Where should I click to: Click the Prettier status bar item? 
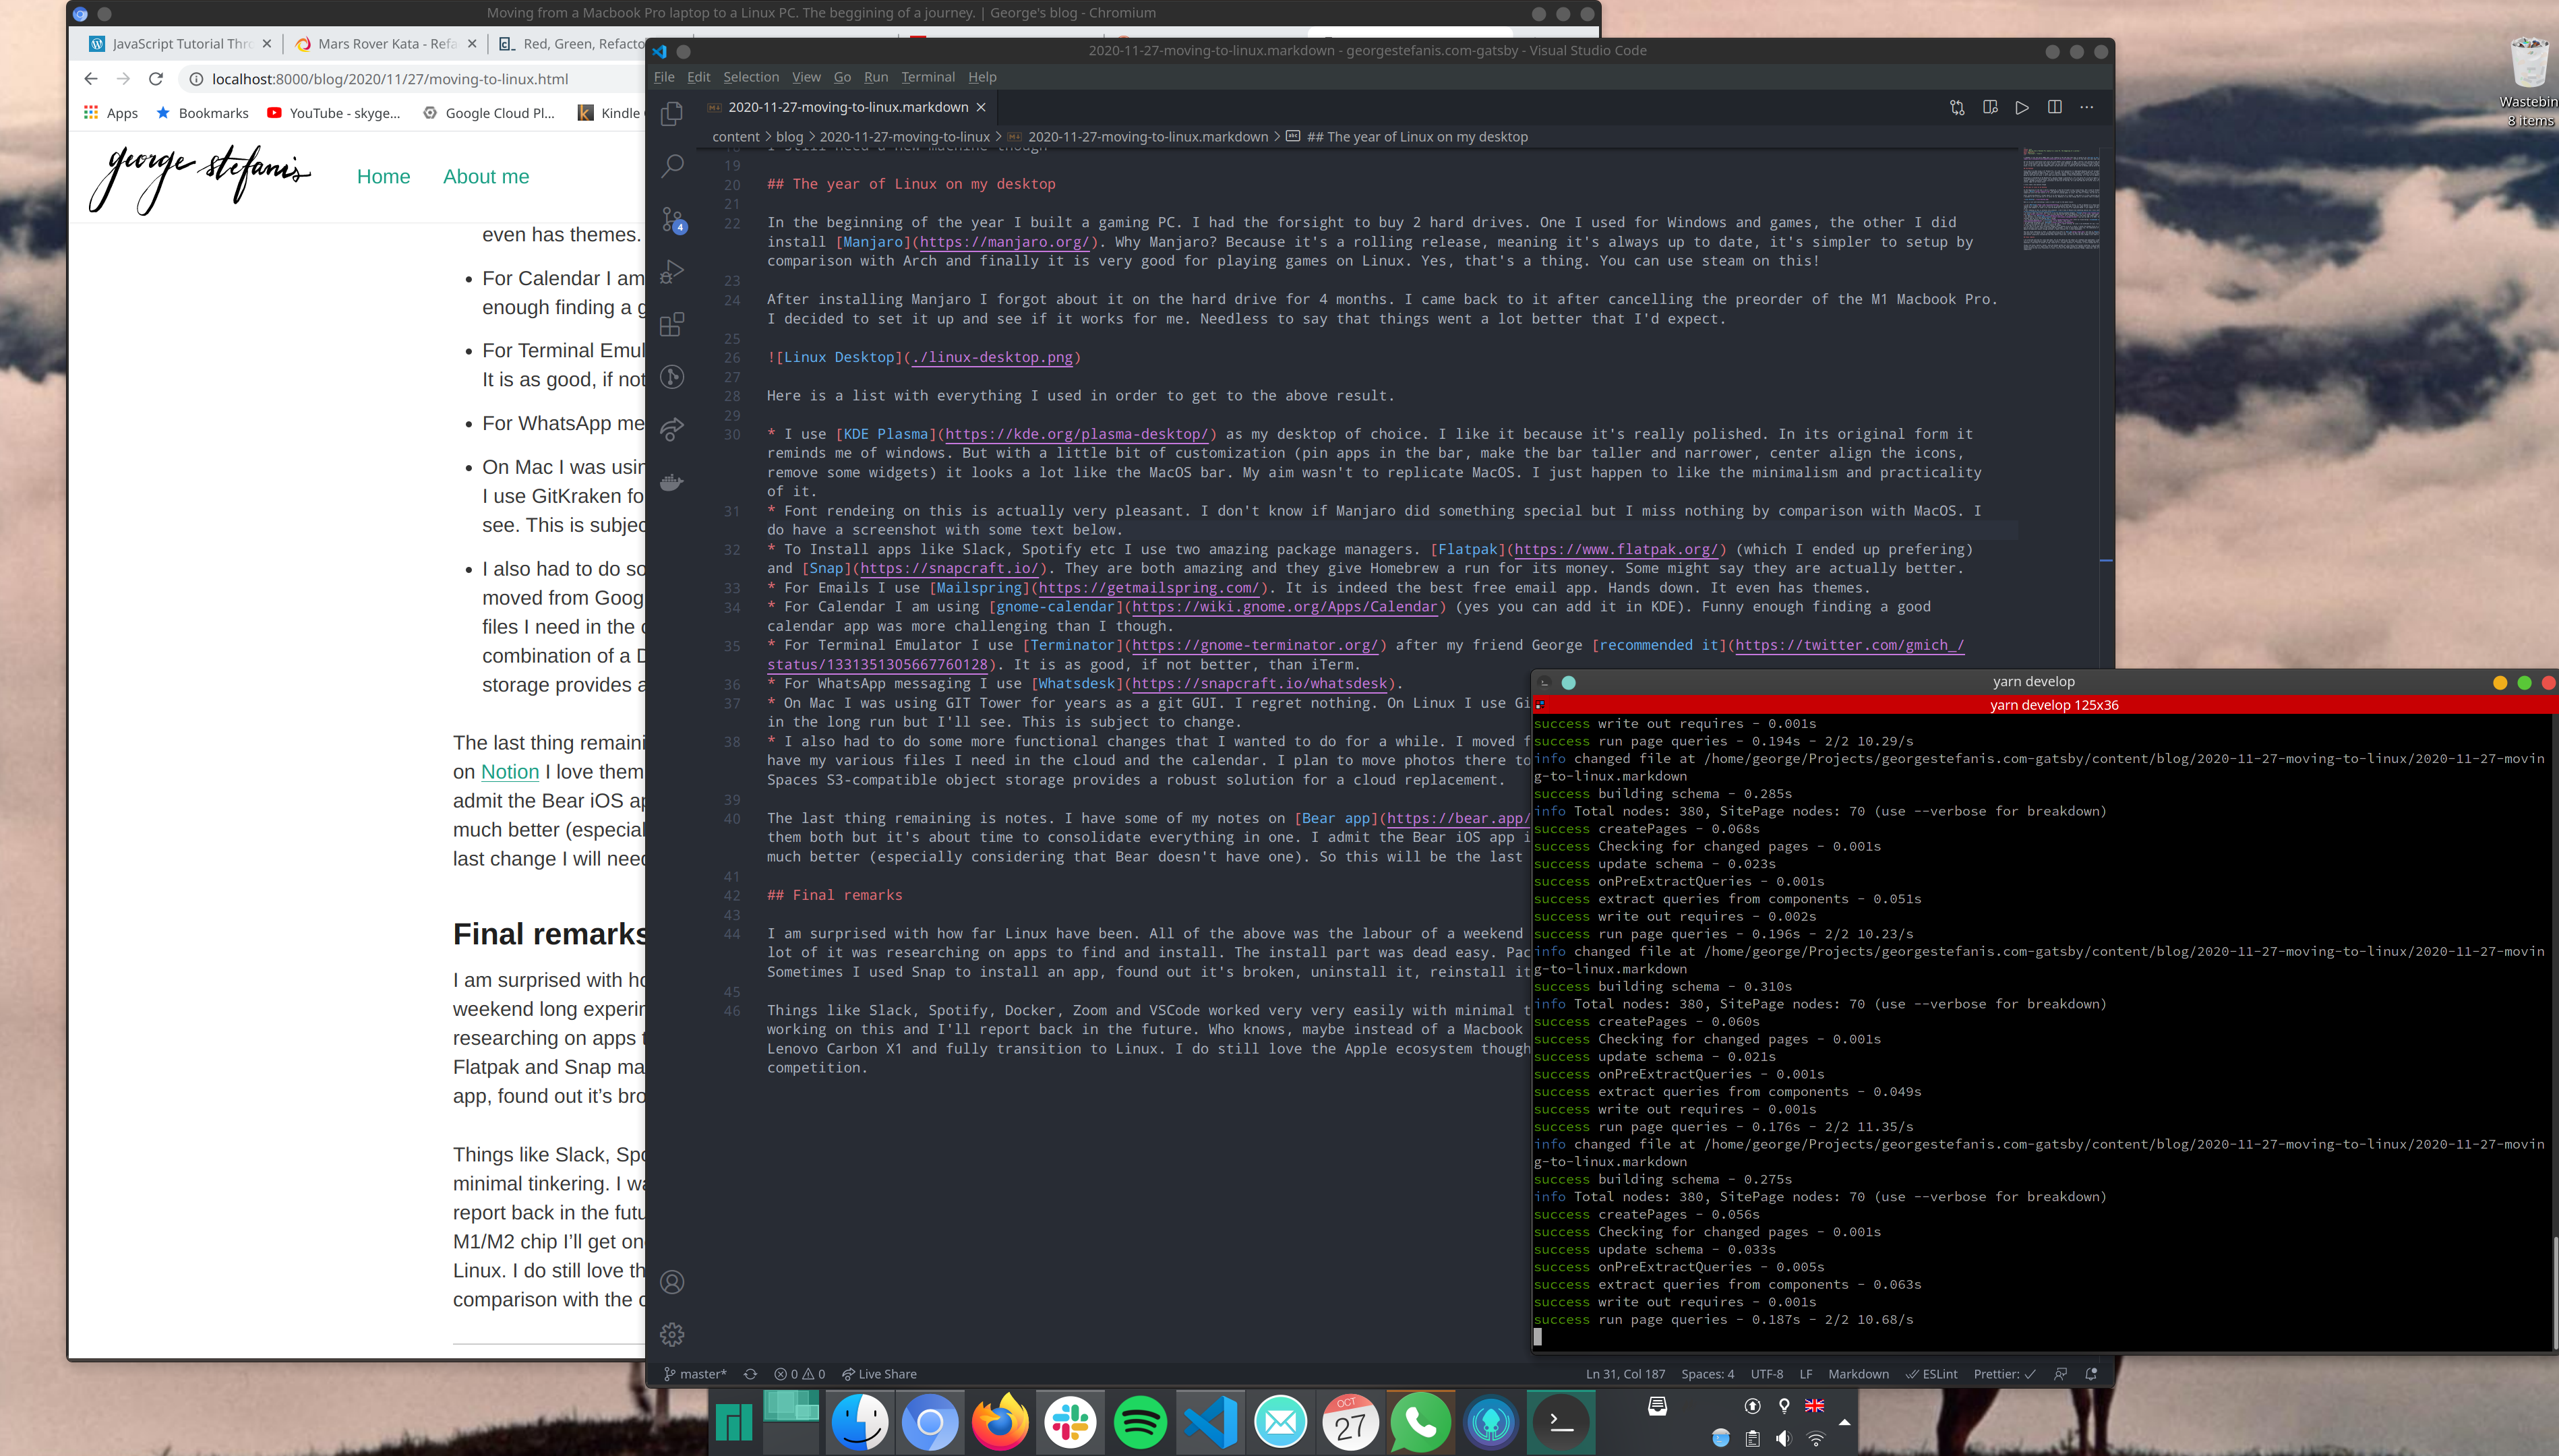(x=2004, y=1374)
